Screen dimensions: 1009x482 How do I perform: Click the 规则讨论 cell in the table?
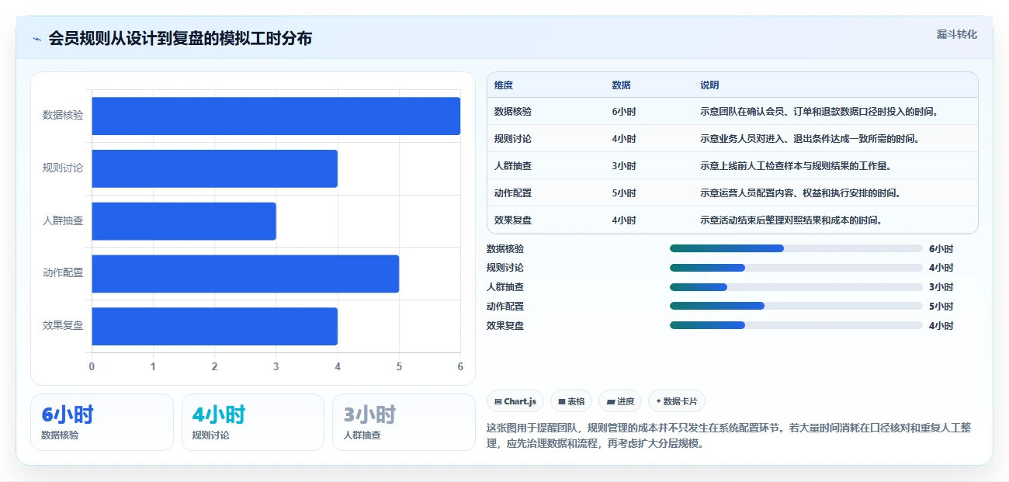pos(513,139)
